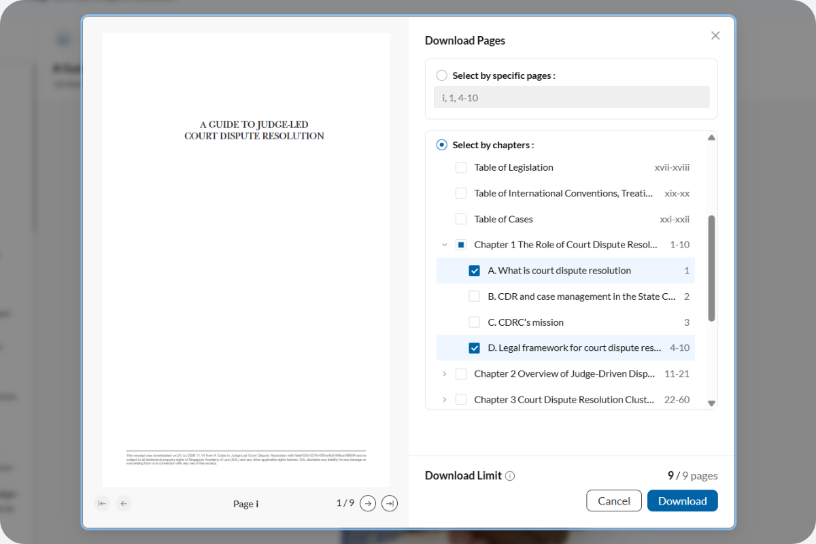The height and width of the screenshot is (544, 816).
Task: Collapse the Chapter 1 section
Action: pos(445,245)
